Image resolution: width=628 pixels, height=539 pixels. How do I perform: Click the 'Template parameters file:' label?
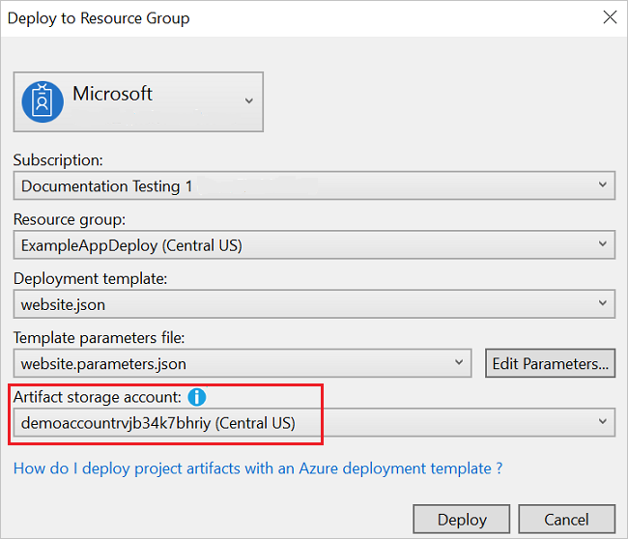99,338
